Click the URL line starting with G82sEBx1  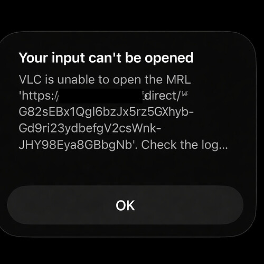pyautogui.click(x=106, y=112)
